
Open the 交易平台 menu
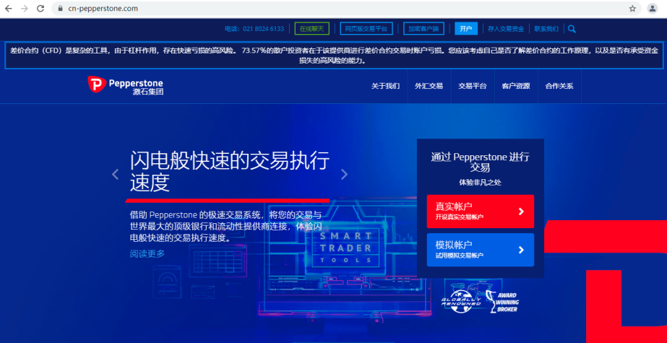(x=472, y=86)
